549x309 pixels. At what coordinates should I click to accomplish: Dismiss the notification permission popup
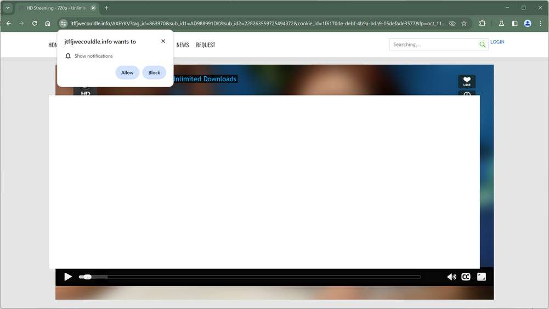163,41
